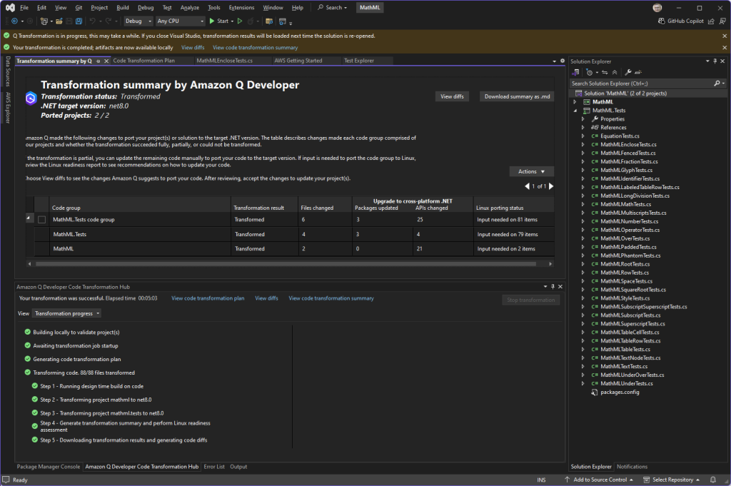The height and width of the screenshot is (486, 731).
Task: Open Solution Explorer Properties wrench icon
Action: point(628,71)
